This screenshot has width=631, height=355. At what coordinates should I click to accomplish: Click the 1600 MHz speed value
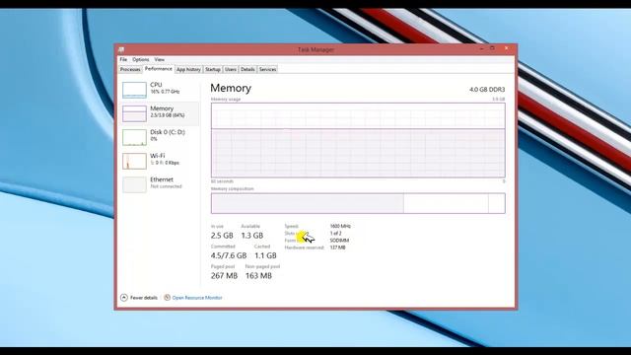pyautogui.click(x=340, y=226)
